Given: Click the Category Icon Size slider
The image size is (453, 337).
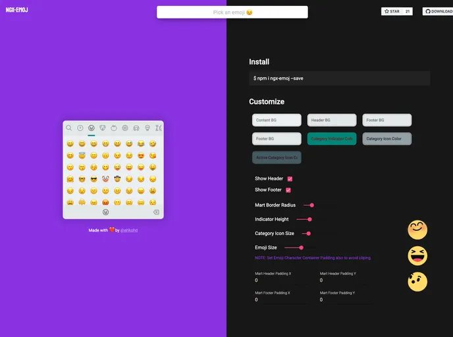Looking at the screenshot, I should [x=309, y=233].
